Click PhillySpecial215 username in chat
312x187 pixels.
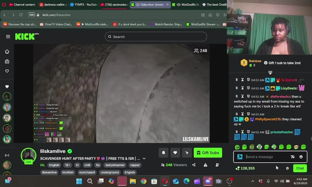(x=268, y=119)
